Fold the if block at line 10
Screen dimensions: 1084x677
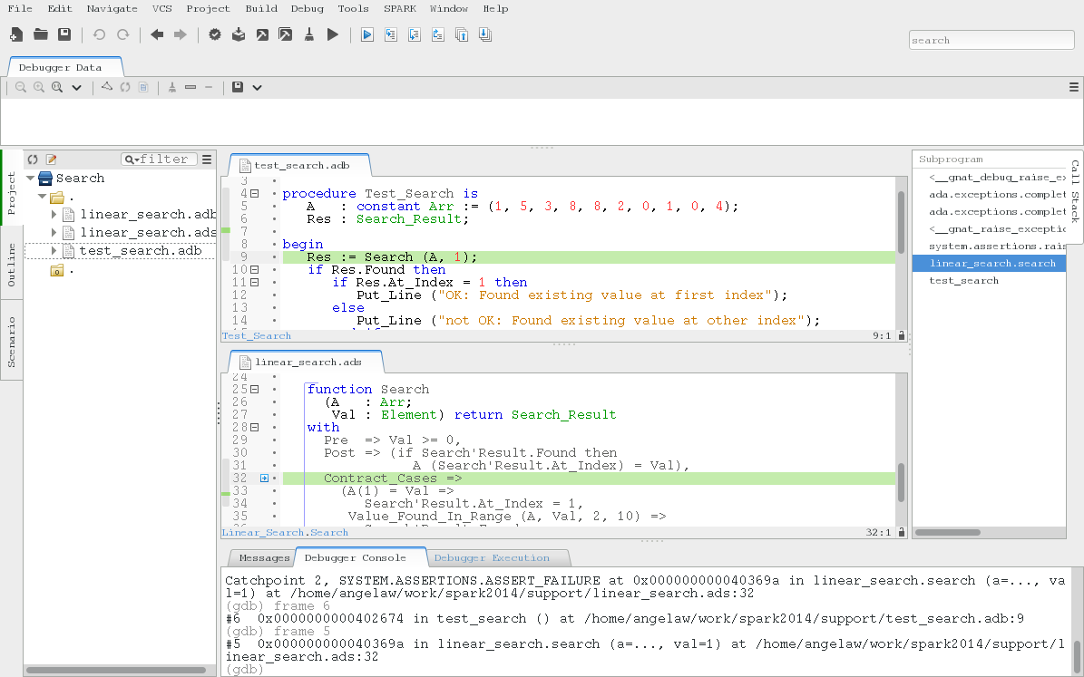(254, 269)
